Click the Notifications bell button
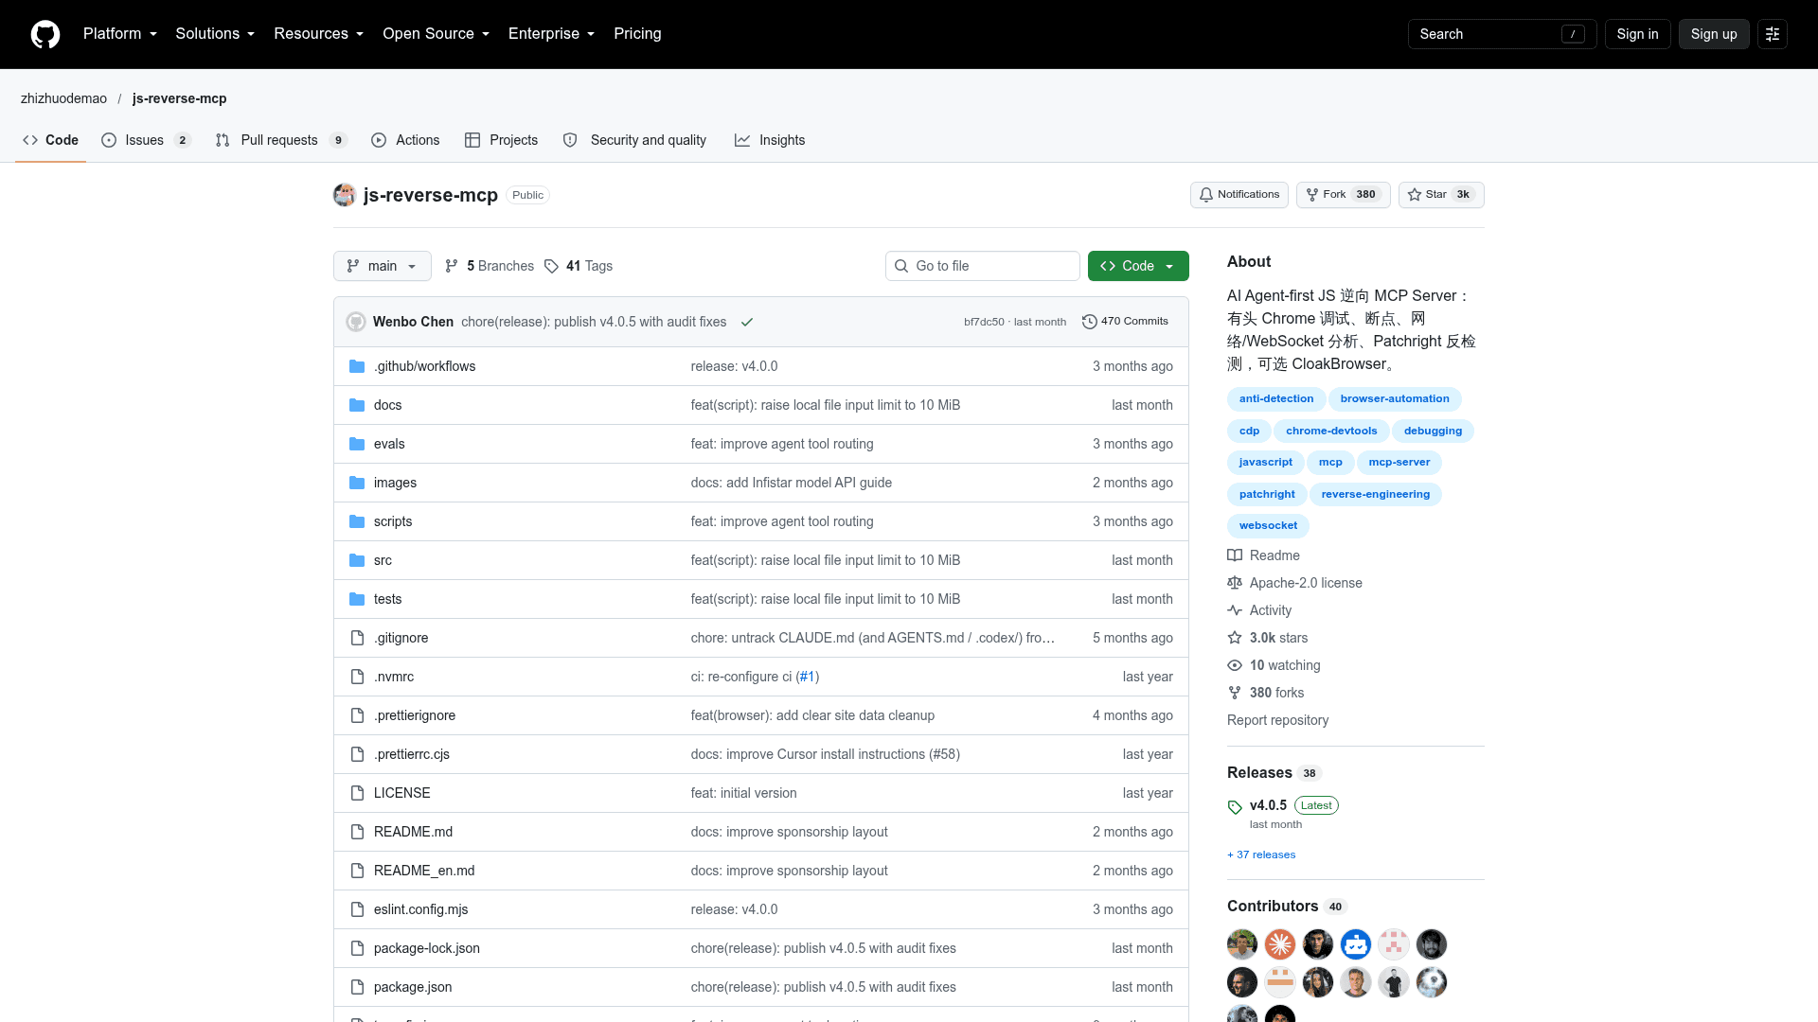 [x=1239, y=195]
